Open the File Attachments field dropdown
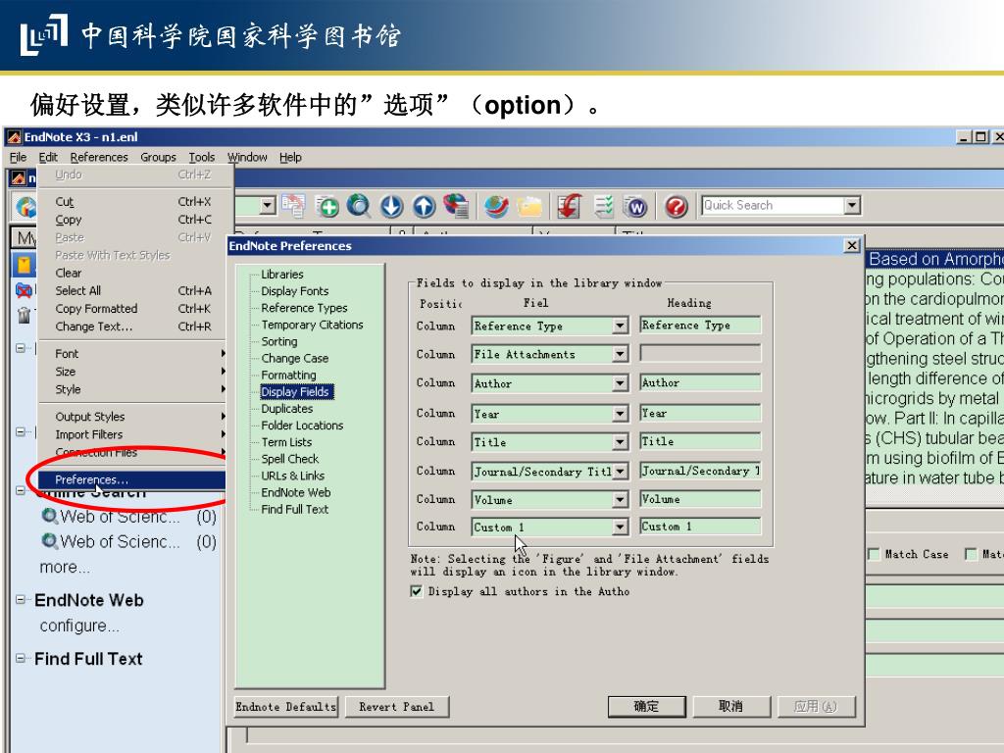Image resolution: width=1004 pixels, height=753 pixels. [620, 354]
